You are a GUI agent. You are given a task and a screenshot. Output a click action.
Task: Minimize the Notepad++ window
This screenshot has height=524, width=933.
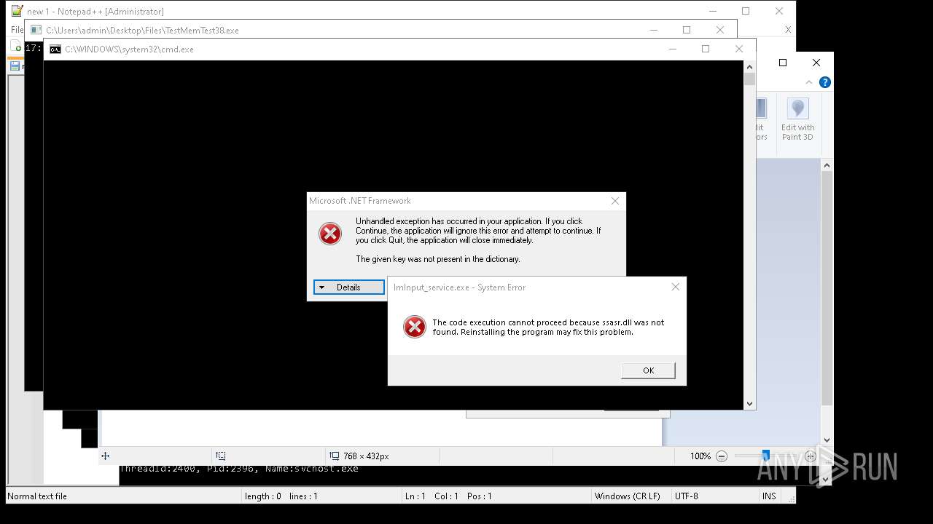712,11
